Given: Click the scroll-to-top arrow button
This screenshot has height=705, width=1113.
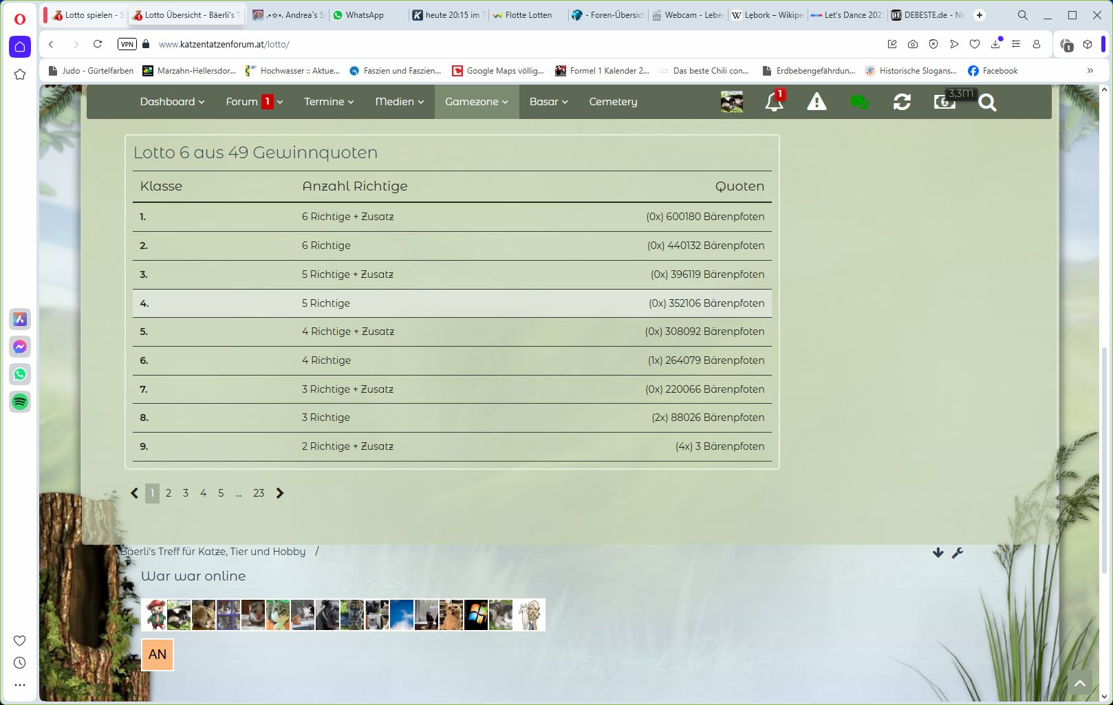Looking at the screenshot, I should 1080,683.
